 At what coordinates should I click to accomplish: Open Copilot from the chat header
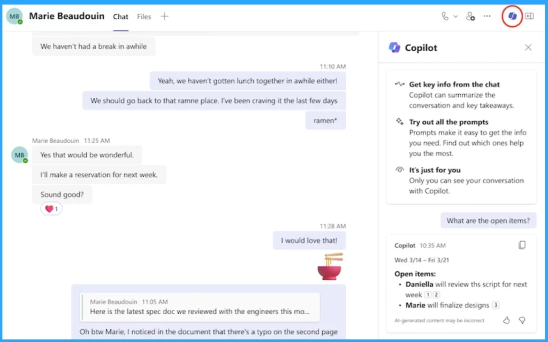coord(512,17)
